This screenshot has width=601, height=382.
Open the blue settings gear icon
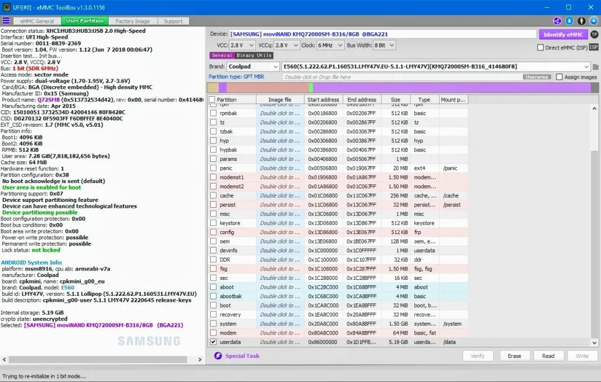coord(594,21)
